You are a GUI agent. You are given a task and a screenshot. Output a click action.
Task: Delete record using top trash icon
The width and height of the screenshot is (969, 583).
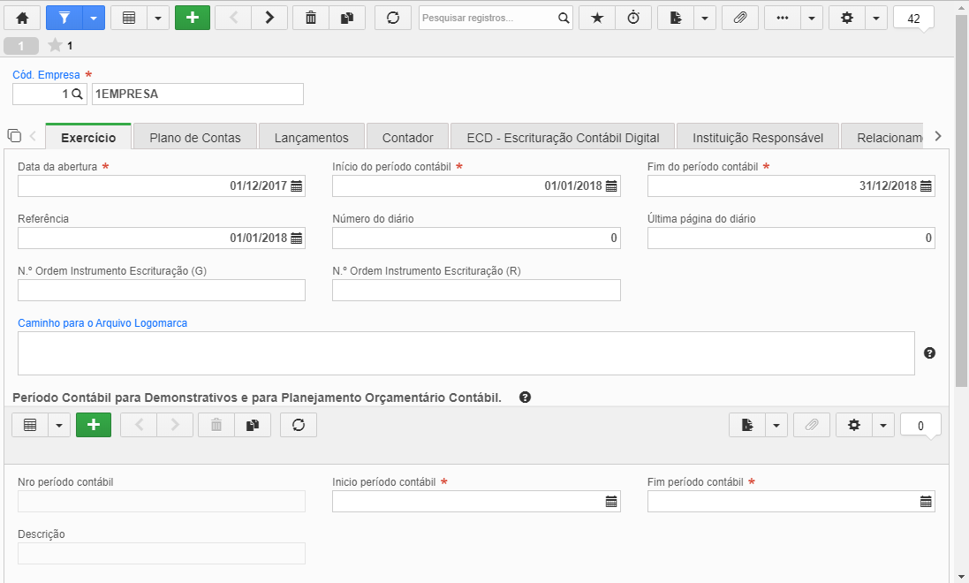(x=311, y=18)
